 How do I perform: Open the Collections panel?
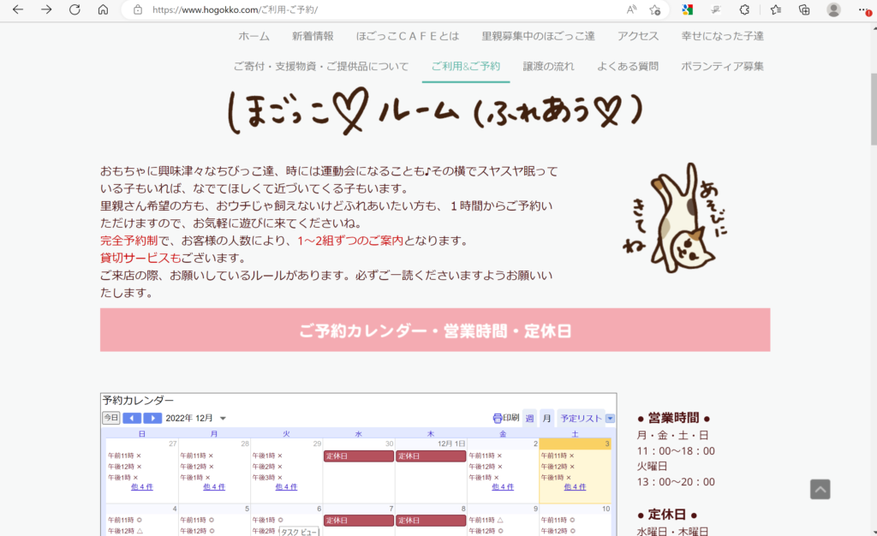(804, 9)
